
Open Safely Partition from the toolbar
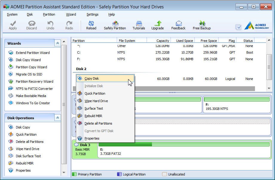(115, 25)
